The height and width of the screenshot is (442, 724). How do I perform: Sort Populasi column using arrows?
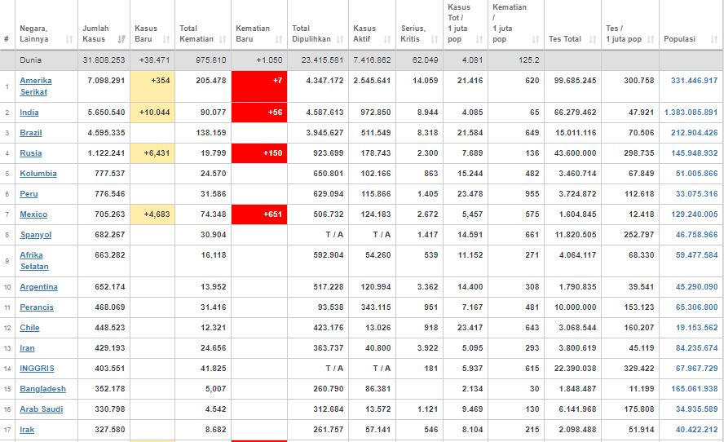714,39
